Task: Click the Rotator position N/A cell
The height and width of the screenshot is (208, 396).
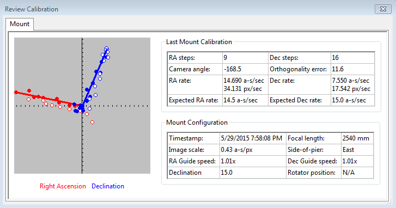Action: point(357,173)
